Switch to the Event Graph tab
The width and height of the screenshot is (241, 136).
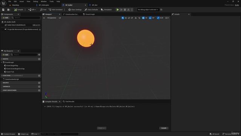pos(89,14)
